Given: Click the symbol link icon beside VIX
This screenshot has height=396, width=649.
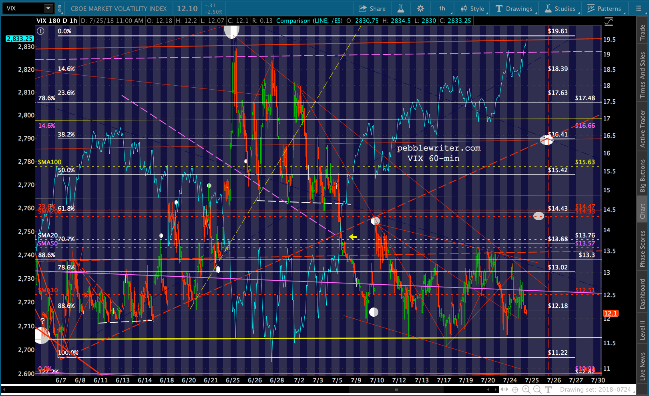Looking at the screenshot, I should pos(60,8).
